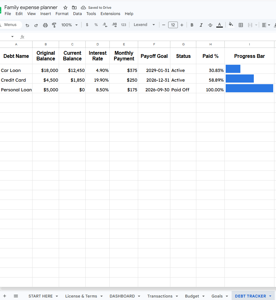This screenshot has width=276, height=300.
Task: Expand the merge cells options arrow
Action: point(256,25)
